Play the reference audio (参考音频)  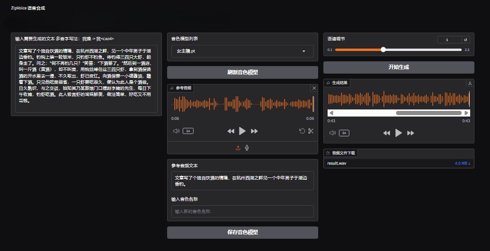coord(242,131)
